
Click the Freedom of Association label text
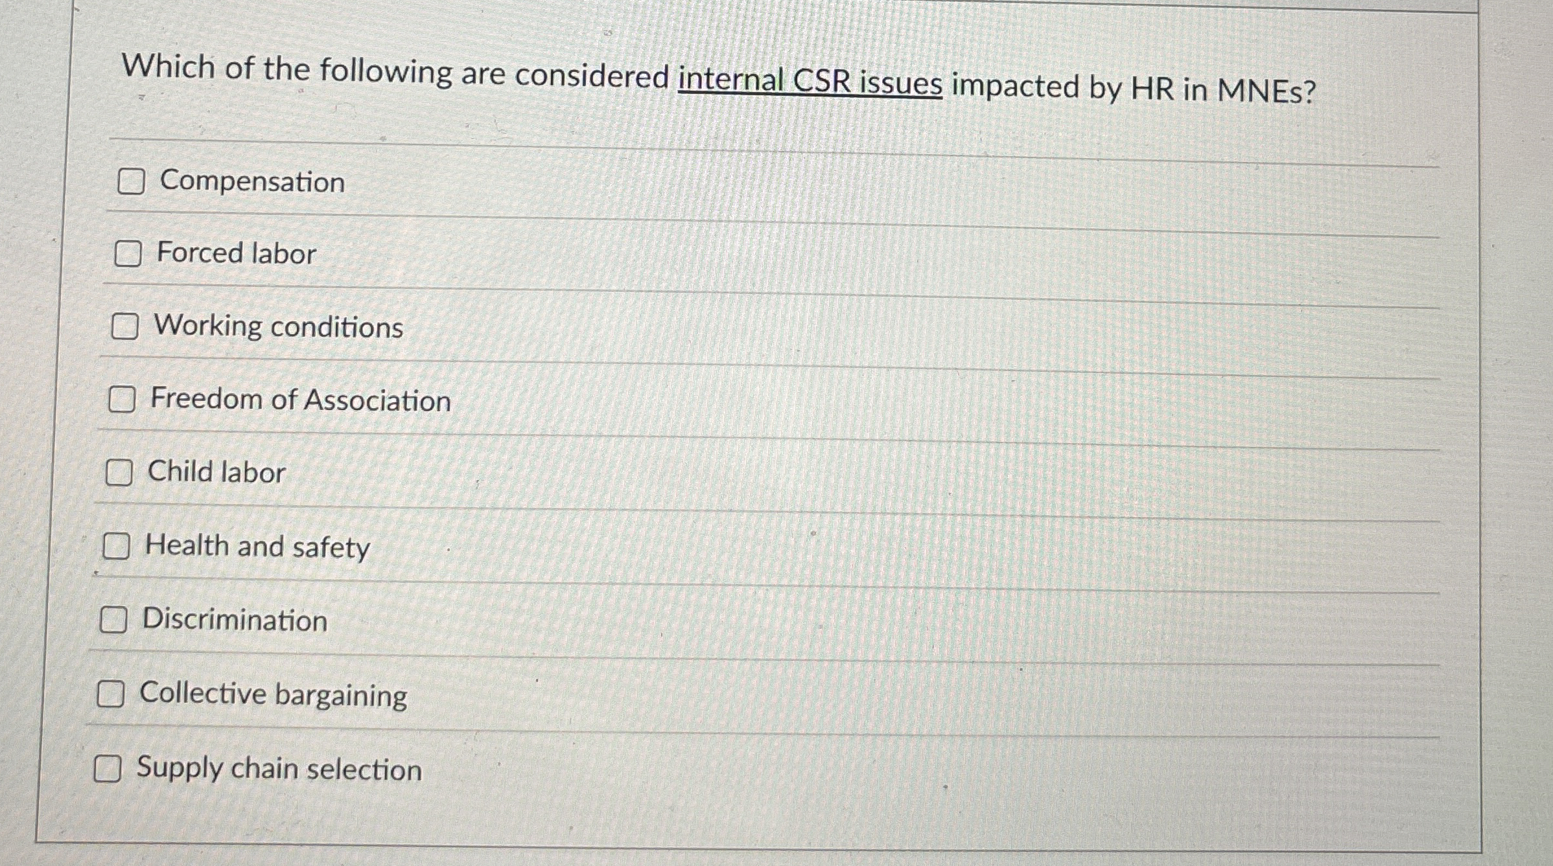[301, 400]
